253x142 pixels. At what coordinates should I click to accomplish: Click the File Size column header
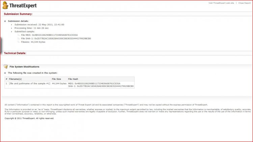pos(56,79)
